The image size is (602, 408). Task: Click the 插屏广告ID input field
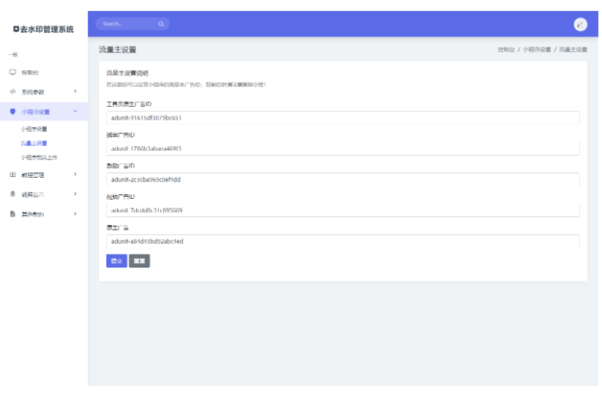(x=343, y=148)
